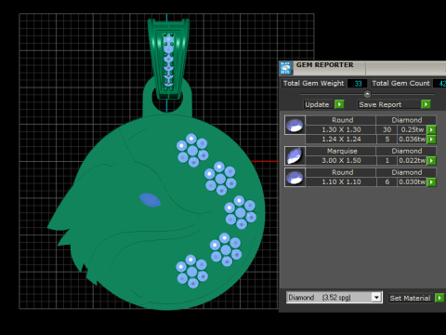446x335 pixels.
Task: Click the green arrow for 1.30 X 1.30 row
Action: pos(431,129)
